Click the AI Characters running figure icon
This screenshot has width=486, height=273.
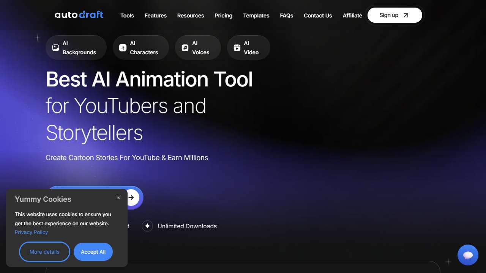point(123,48)
